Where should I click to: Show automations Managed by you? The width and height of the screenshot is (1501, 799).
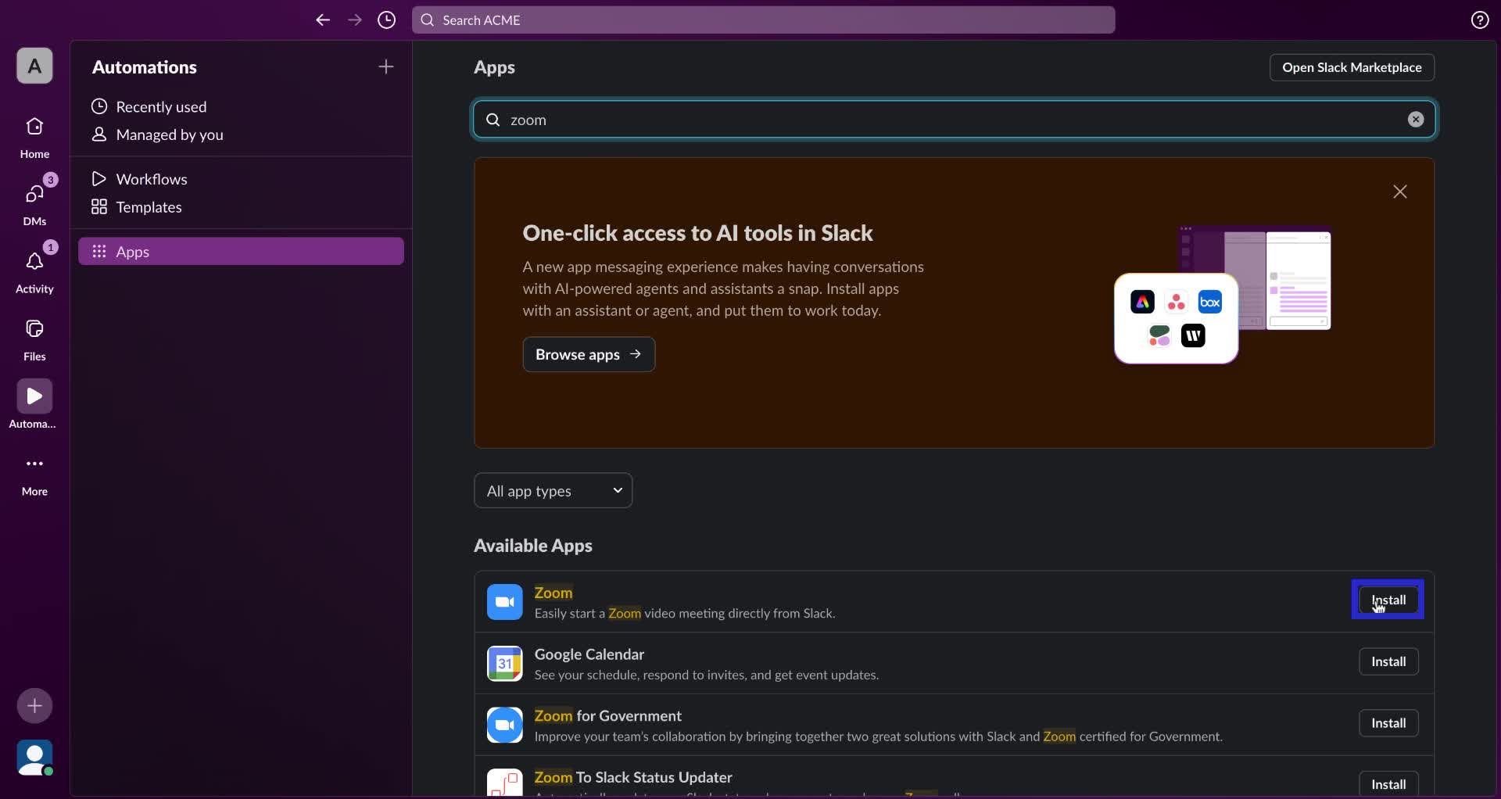click(167, 134)
